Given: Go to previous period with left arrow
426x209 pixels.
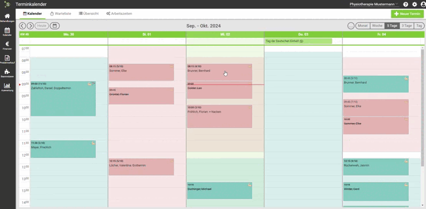Looking at the screenshot, I should 22,26.
